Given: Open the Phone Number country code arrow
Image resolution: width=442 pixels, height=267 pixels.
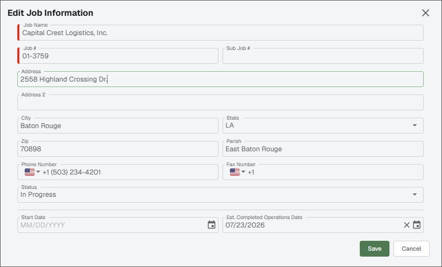Looking at the screenshot, I should click(38, 172).
